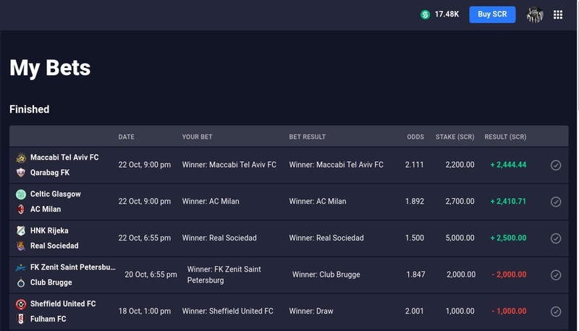Click check circle for Real Sociedad bet
The image size is (579, 331).
coord(556,238)
